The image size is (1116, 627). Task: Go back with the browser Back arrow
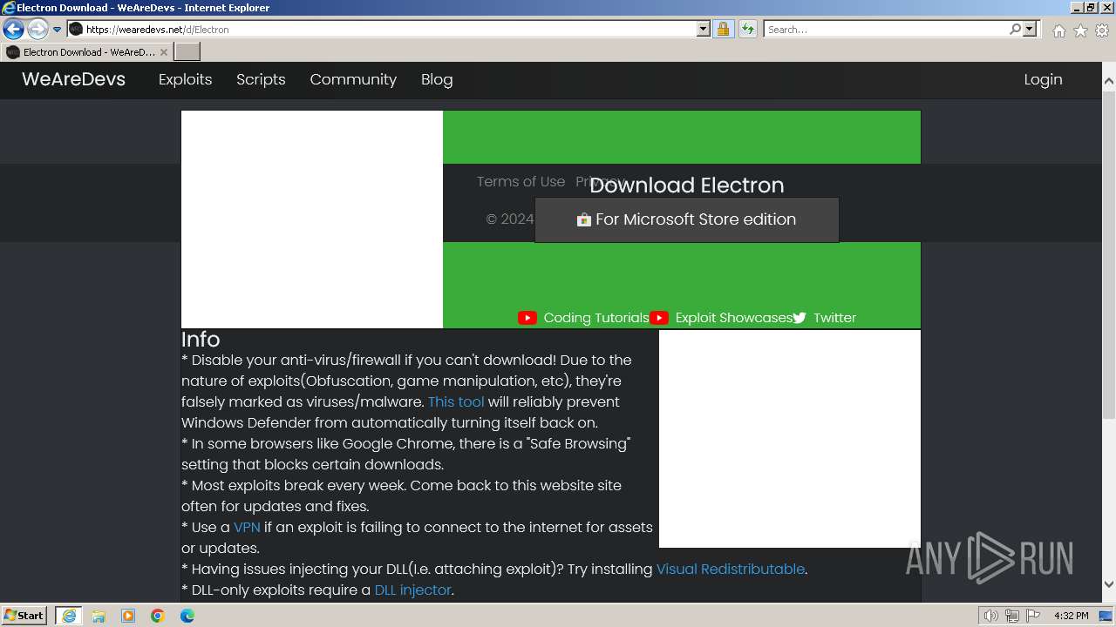click(13, 30)
